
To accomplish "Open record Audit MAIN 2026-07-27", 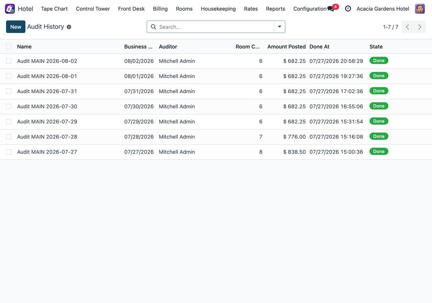I will point(47,152).
